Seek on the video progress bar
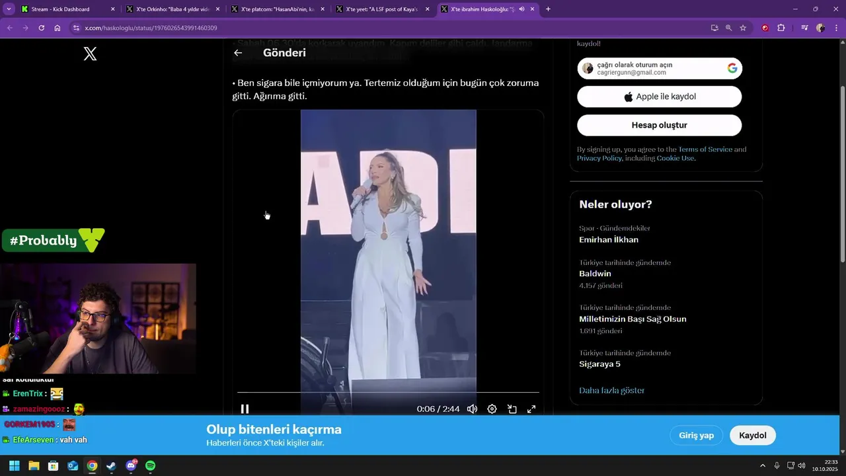Viewport: 846px width, 476px height. tap(388, 393)
